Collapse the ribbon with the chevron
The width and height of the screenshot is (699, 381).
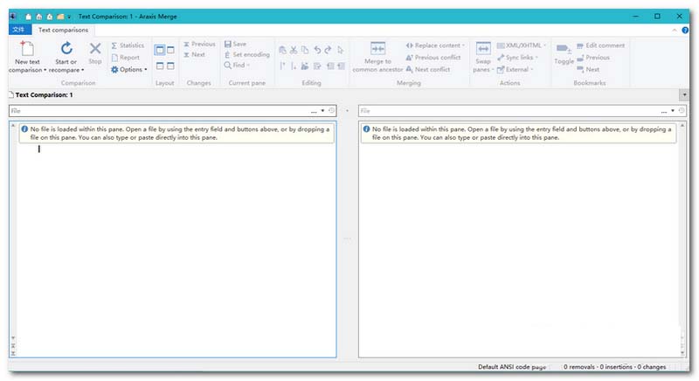675,31
